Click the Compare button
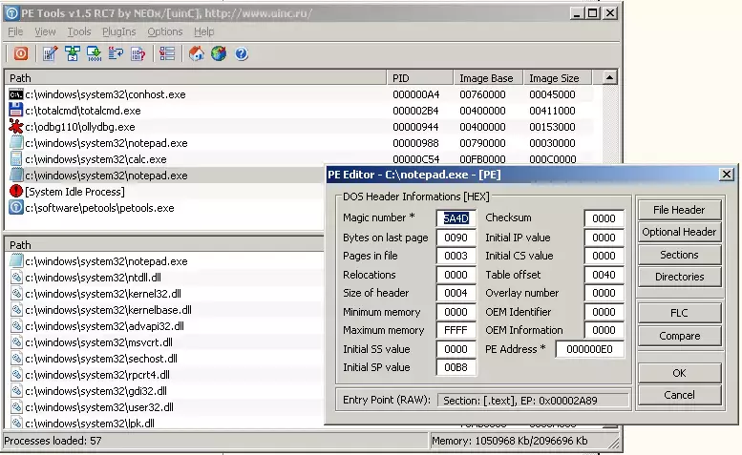 (x=679, y=336)
